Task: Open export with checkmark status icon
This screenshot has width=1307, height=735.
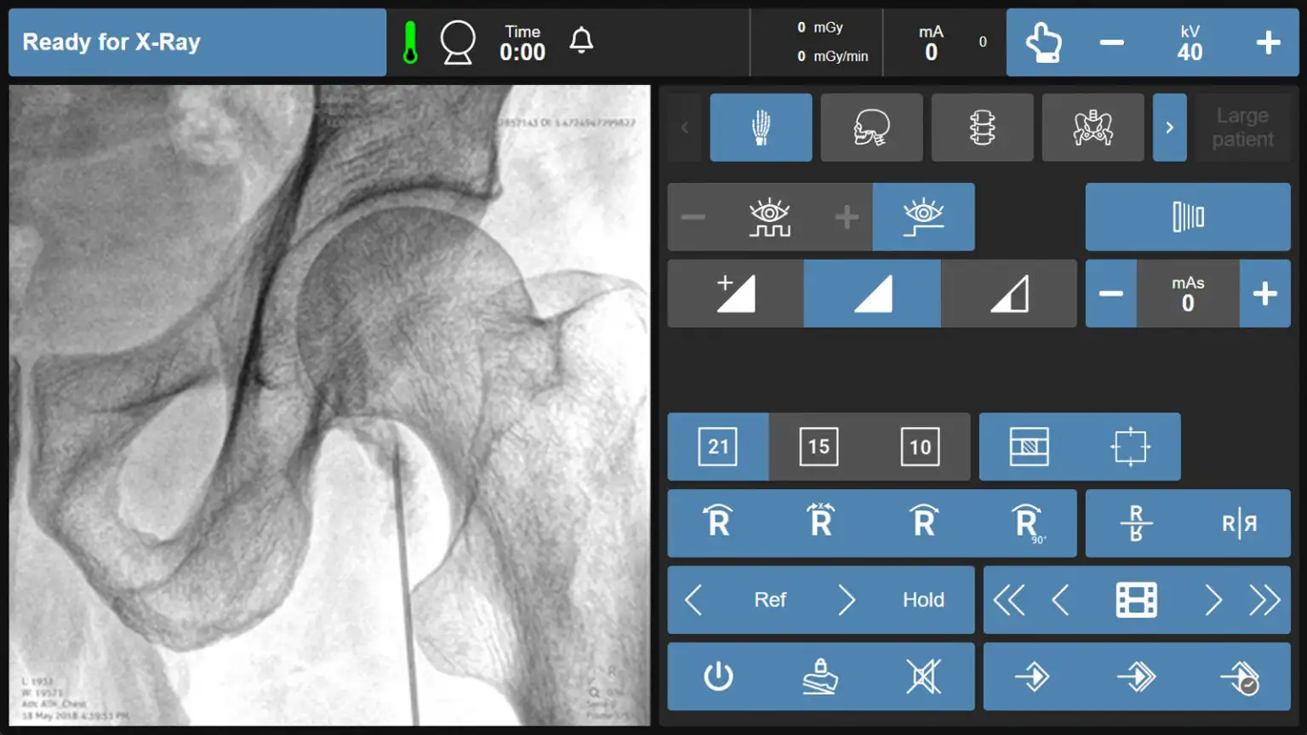Action: coord(1240,676)
